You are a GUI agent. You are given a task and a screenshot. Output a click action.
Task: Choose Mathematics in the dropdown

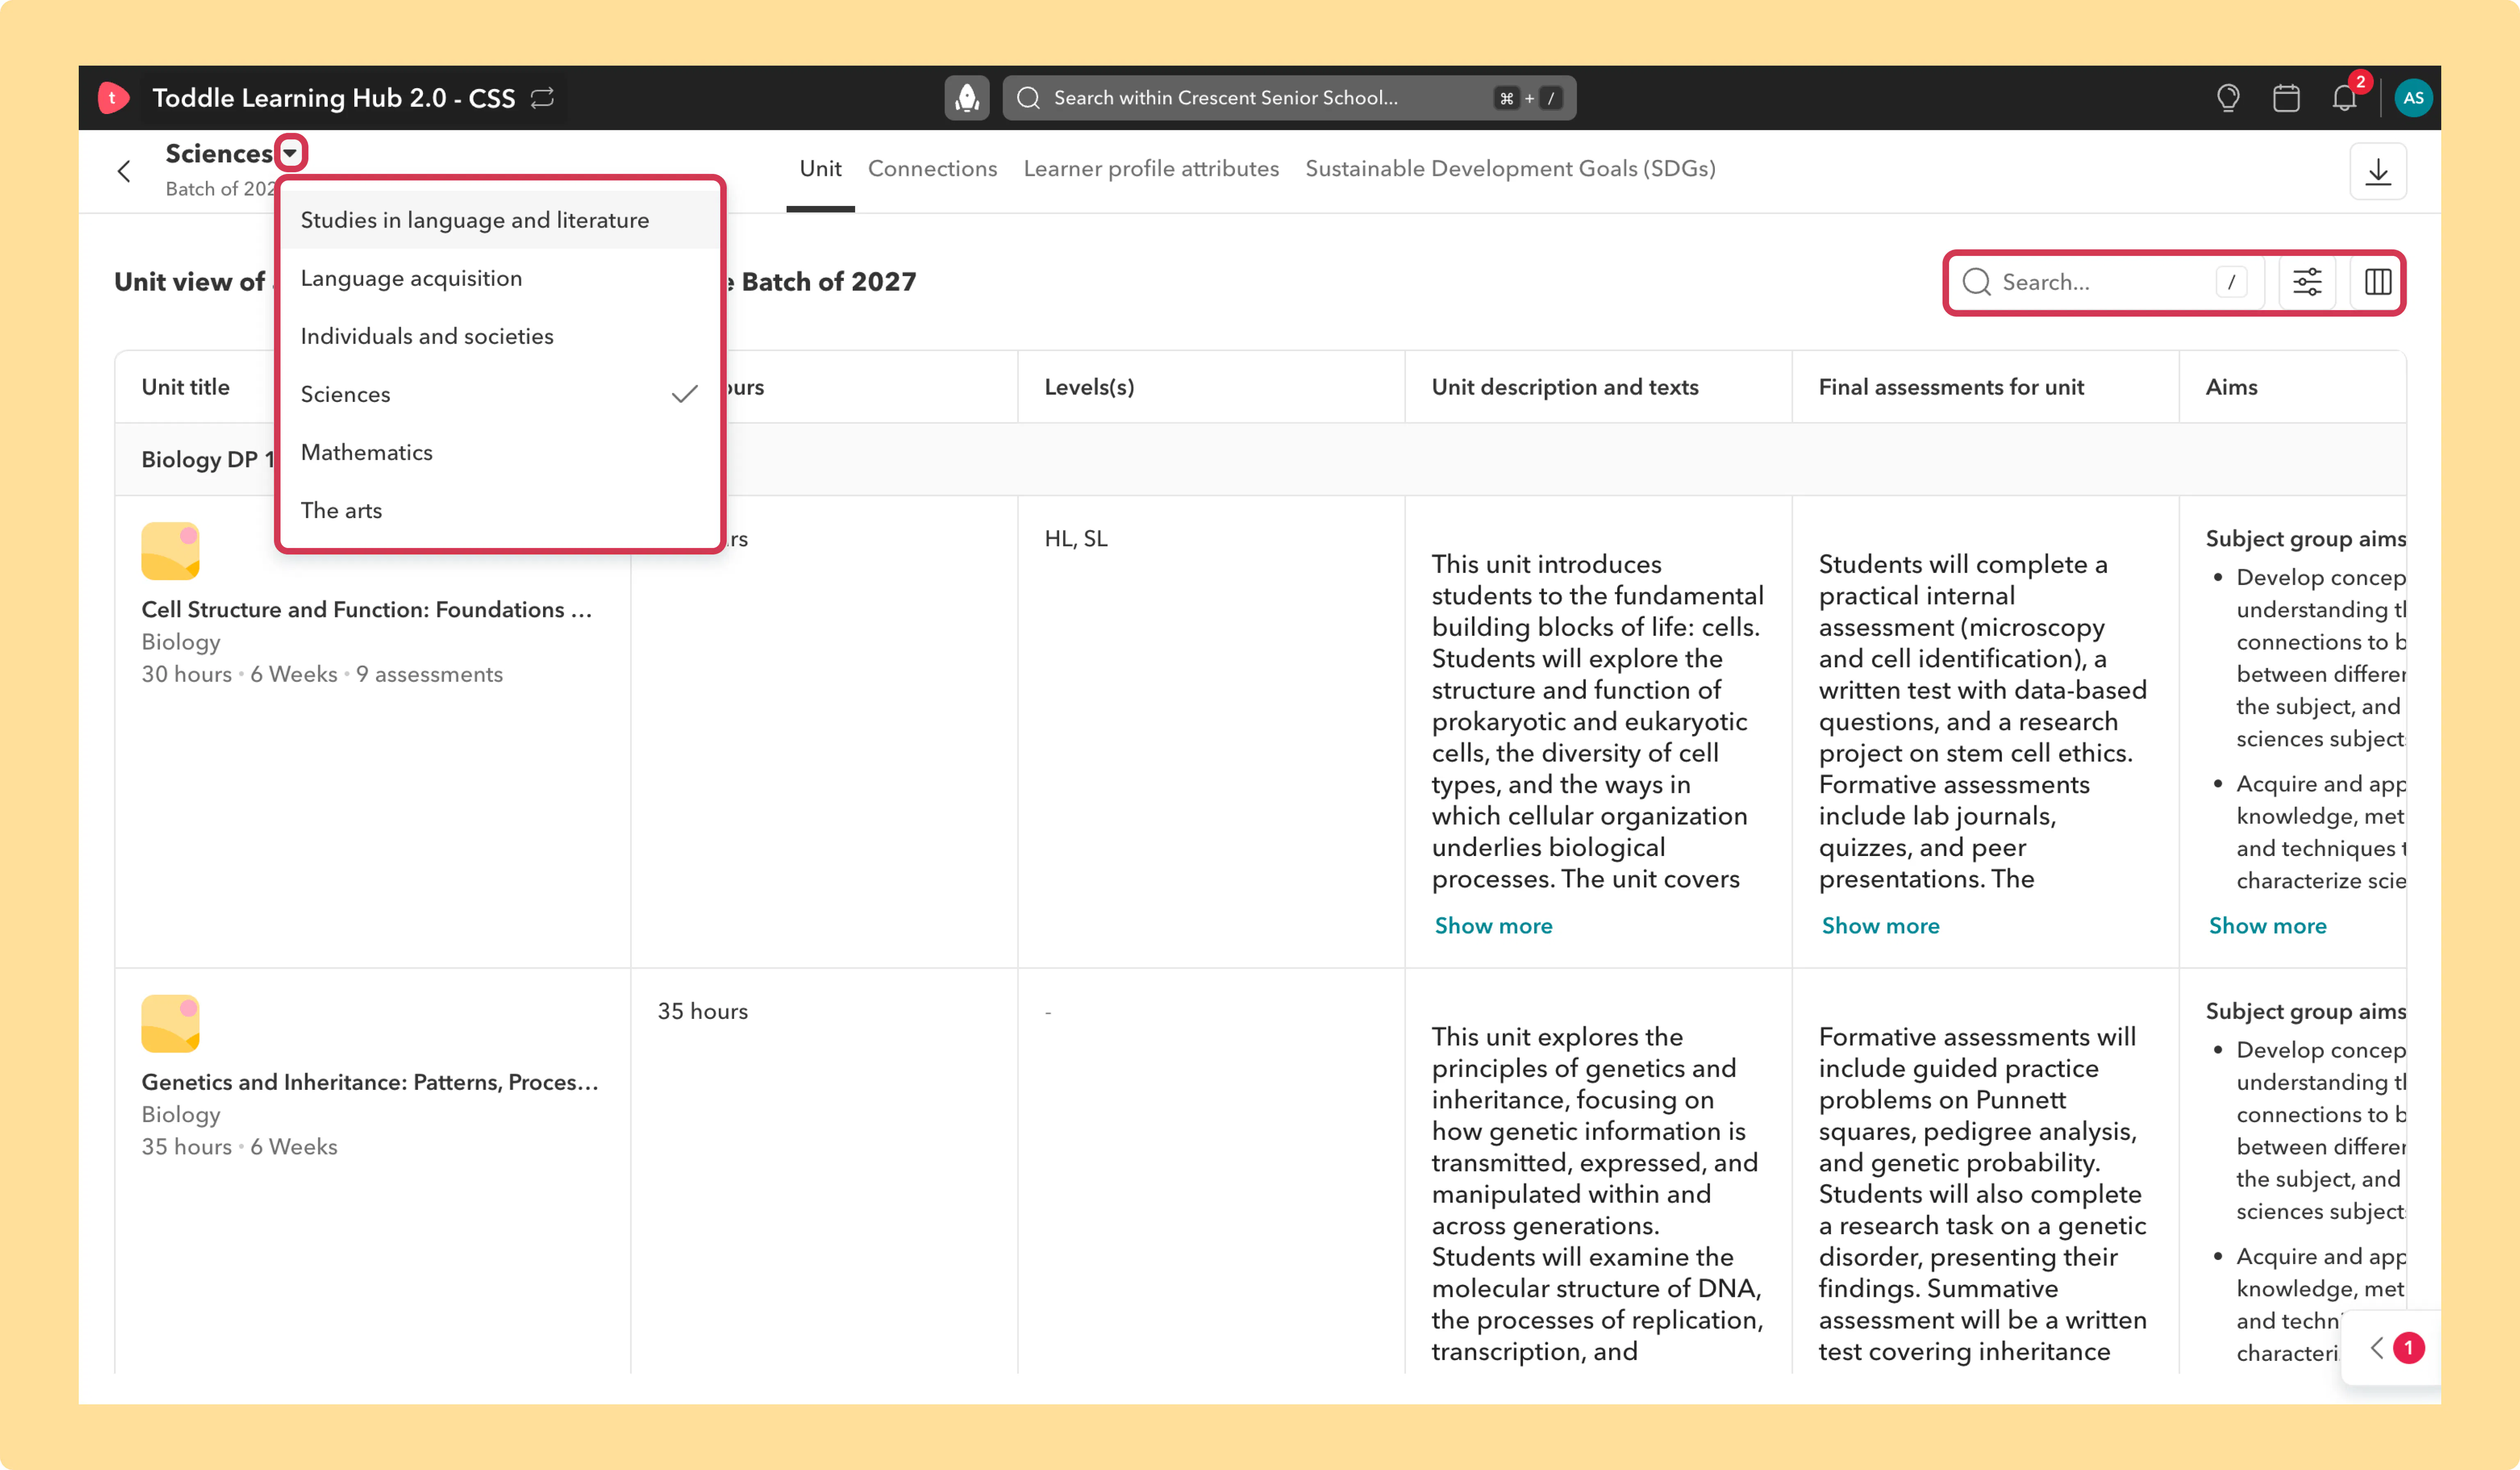point(499,452)
